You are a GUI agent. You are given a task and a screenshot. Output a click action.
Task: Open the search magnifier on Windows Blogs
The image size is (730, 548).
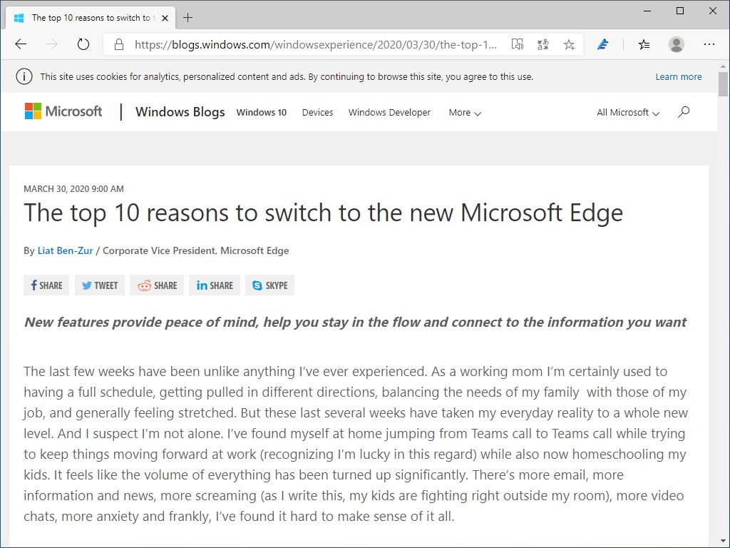click(x=684, y=112)
